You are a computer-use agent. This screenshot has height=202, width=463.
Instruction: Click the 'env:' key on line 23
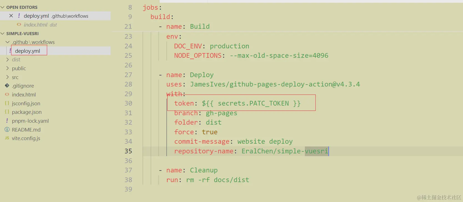pos(174,36)
